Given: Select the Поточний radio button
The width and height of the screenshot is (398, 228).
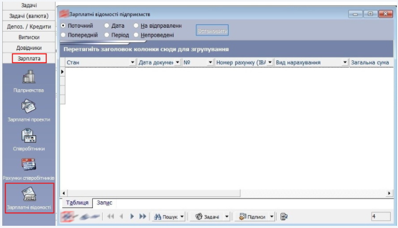Looking at the screenshot, I should click(63, 26).
